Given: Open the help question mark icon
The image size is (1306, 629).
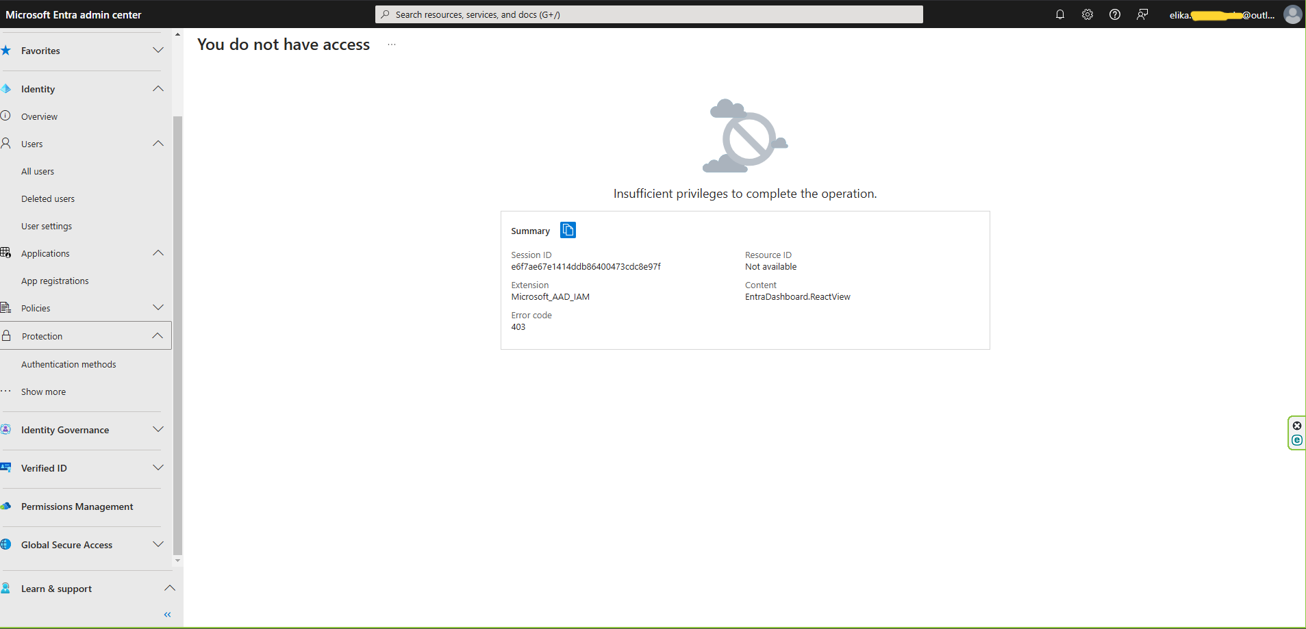Looking at the screenshot, I should (1115, 14).
